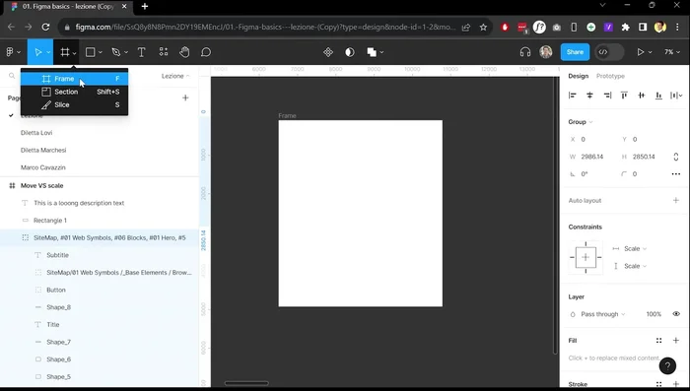
Task: Start audio conversation with headphones icon
Action: pyautogui.click(x=525, y=52)
